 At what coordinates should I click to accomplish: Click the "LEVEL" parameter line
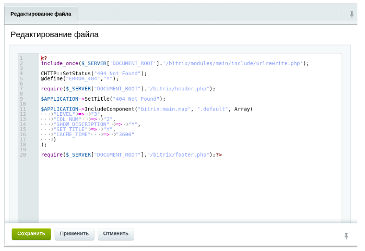pyautogui.click(x=73, y=114)
